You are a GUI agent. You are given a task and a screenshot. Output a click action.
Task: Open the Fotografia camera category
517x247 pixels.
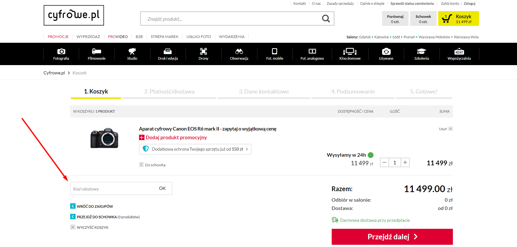[x=61, y=54]
